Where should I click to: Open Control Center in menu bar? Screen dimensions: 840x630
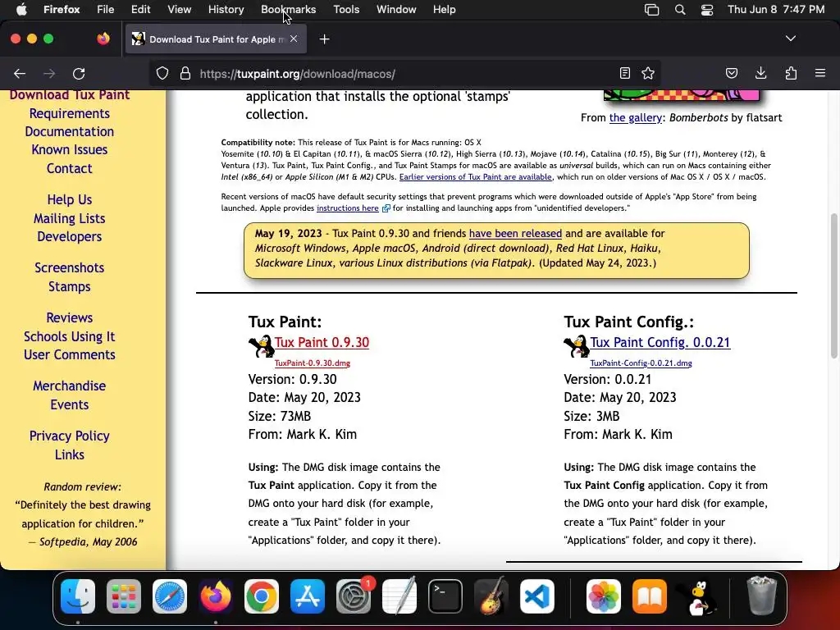click(706, 9)
